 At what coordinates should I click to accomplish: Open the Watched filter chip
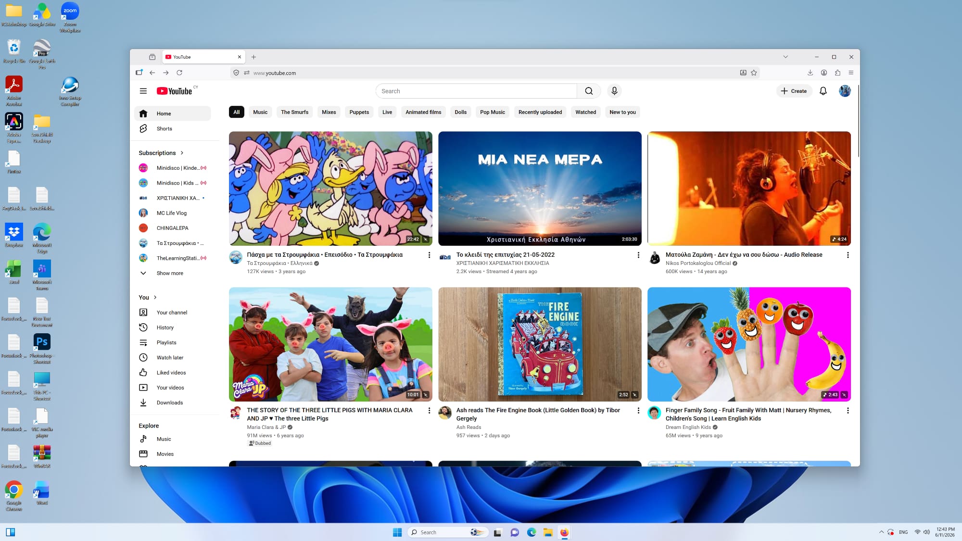tap(585, 112)
